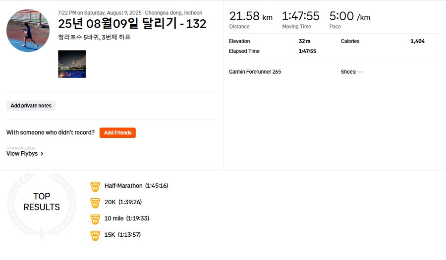This screenshot has width=446, height=260.
Task: Click the 20K PR medal icon
Action: (x=95, y=203)
